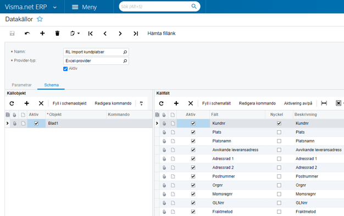Select the Fraktmetod field cell
Viewport: 344px width, 216px height.
(x=237, y=212)
